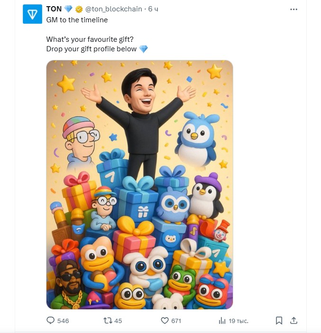Click the 546 replies count
This screenshot has height=333, width=321.
(63, 321)
